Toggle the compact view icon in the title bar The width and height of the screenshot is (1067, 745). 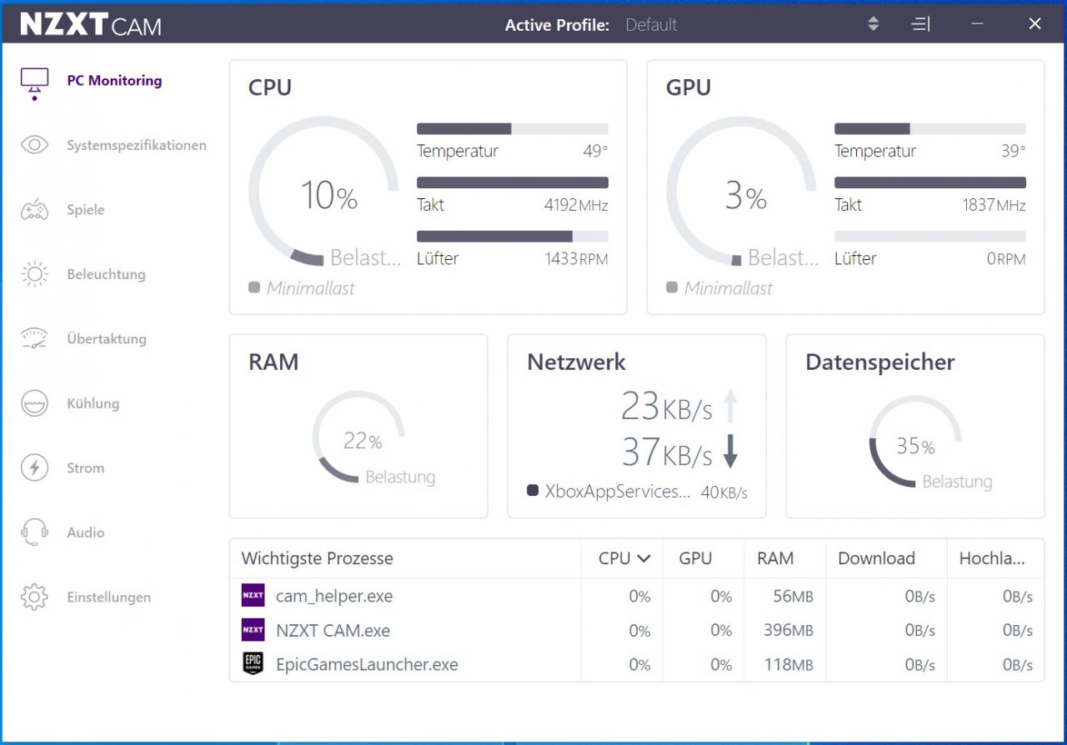pyautogui.click(x=920, y=24)
